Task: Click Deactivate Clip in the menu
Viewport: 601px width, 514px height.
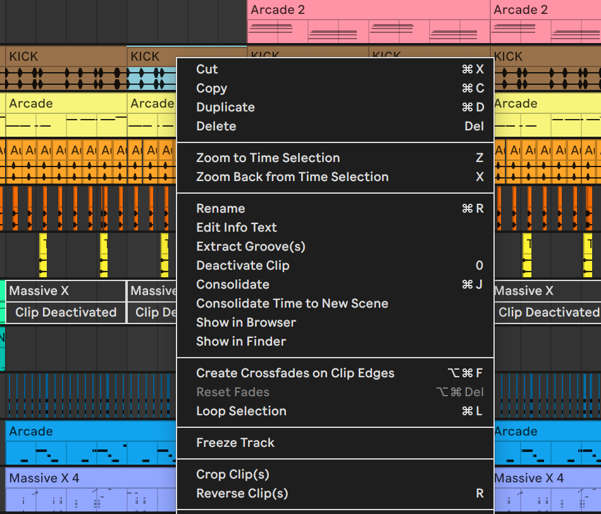Action: [335, 265]
